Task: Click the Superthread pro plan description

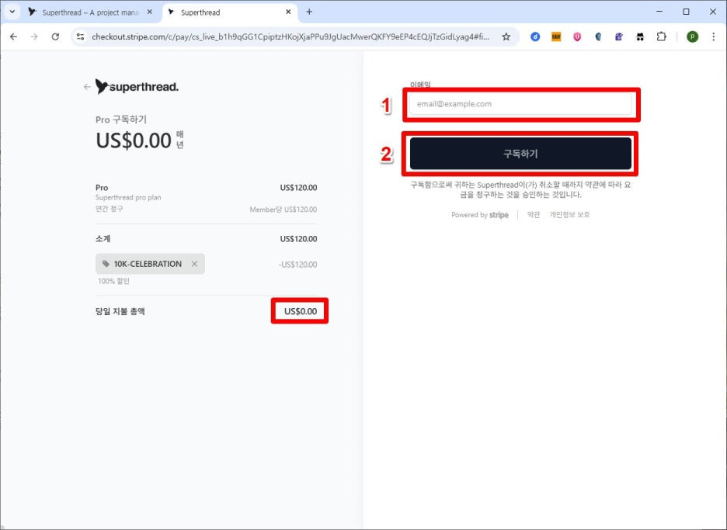Action: tap(128, 197)
